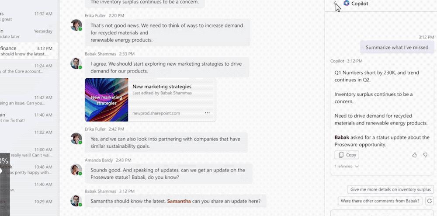Select 'Give me more details on inventory surplus'
Image resolution: width=437 pixels, height=216 pixels.
(x=390, y=189)
